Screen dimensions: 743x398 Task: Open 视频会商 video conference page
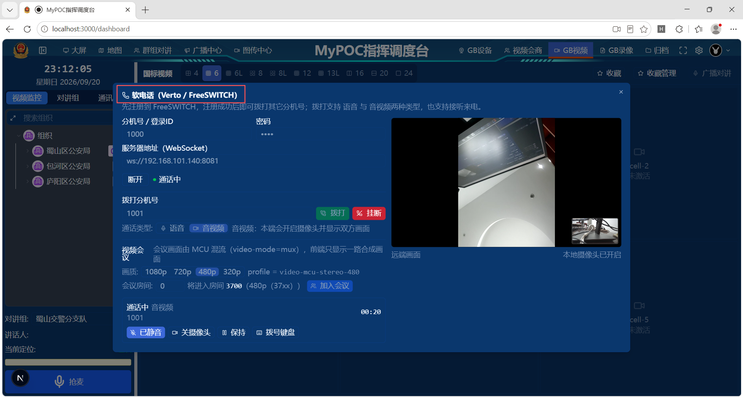point(523,51)
